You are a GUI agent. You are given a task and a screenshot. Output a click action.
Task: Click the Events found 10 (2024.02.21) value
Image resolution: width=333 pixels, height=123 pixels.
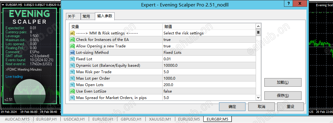coord(41,60)
